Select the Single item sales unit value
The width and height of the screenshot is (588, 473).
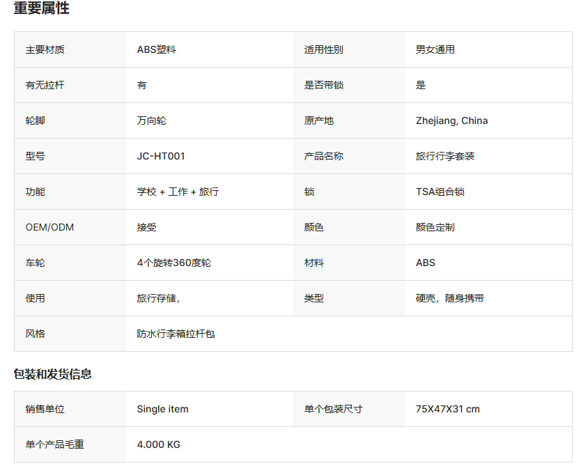point(162,409)
